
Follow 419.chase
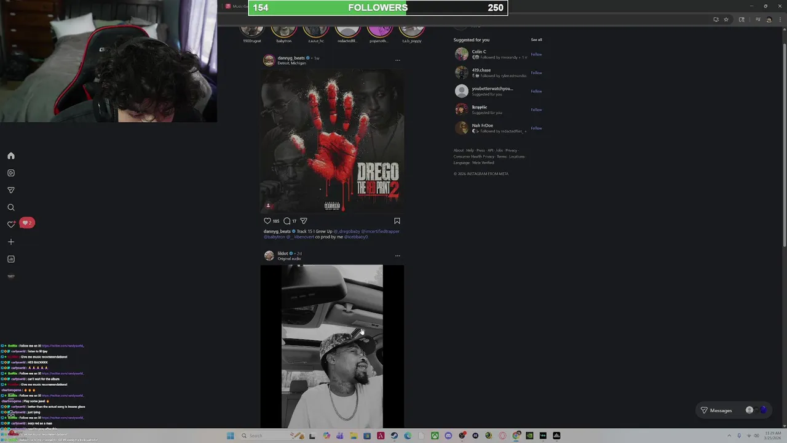[536, 73]
